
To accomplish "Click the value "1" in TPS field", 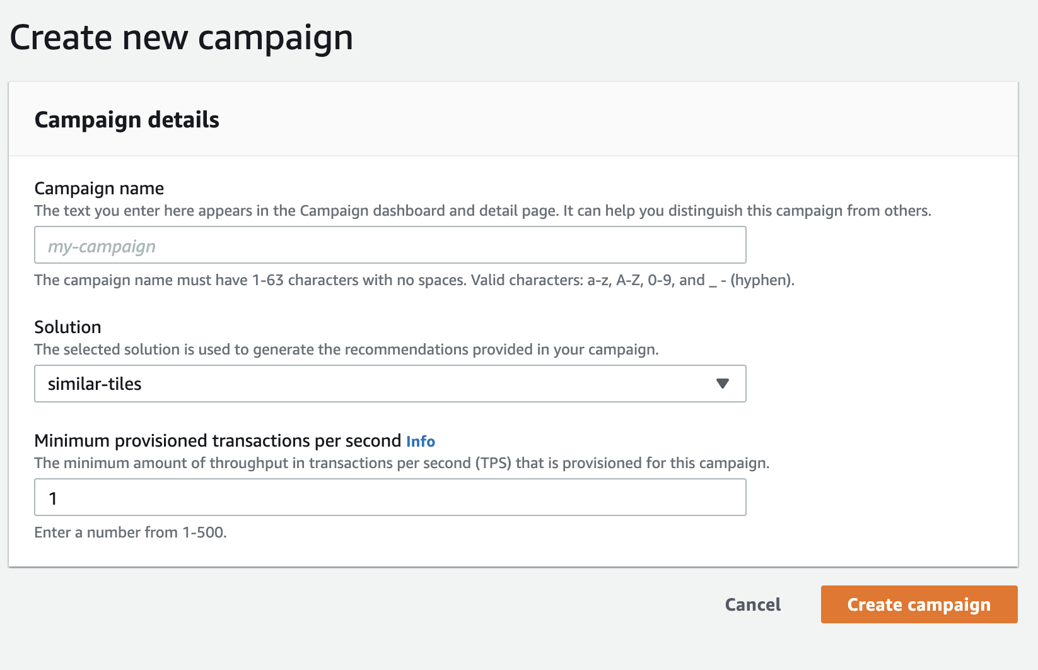I will (x=53, y=498).
